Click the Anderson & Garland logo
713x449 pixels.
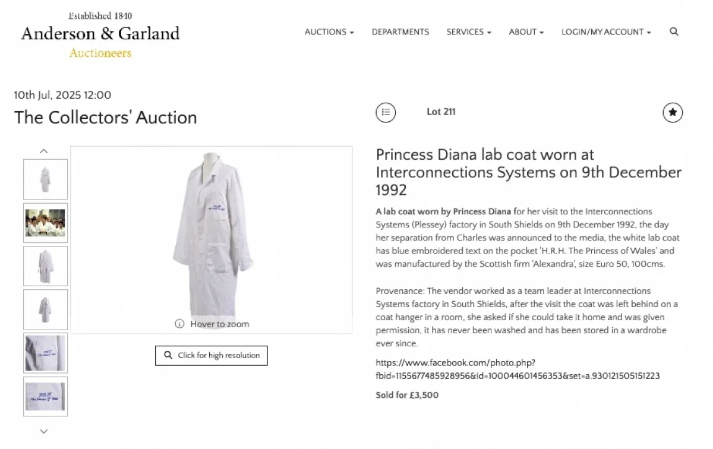(100, 35)
